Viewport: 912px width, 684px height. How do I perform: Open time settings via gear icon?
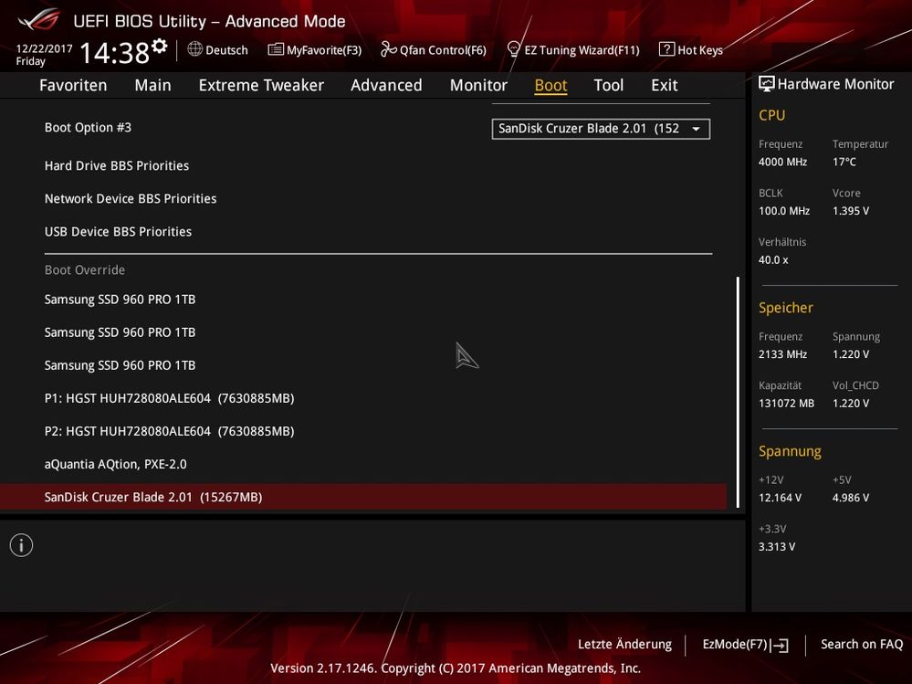tap(160, 46)
